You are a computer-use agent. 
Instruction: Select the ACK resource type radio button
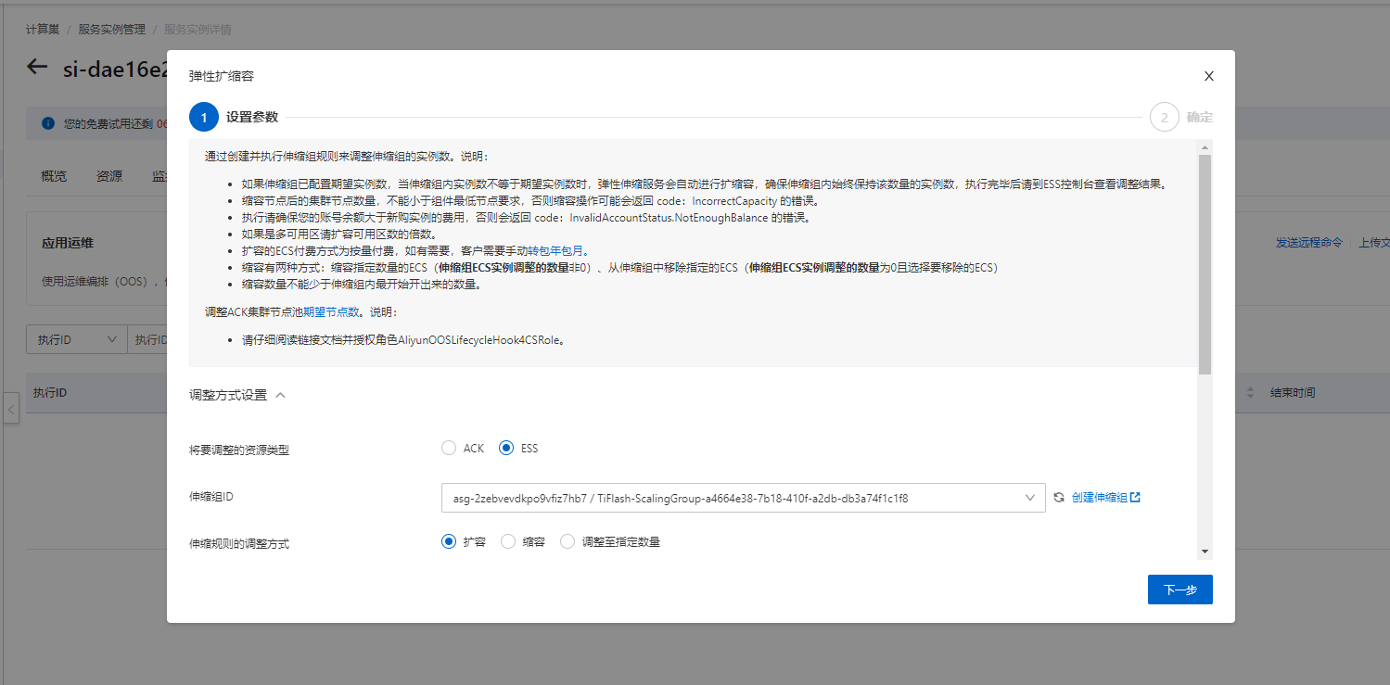click(449, 448)
